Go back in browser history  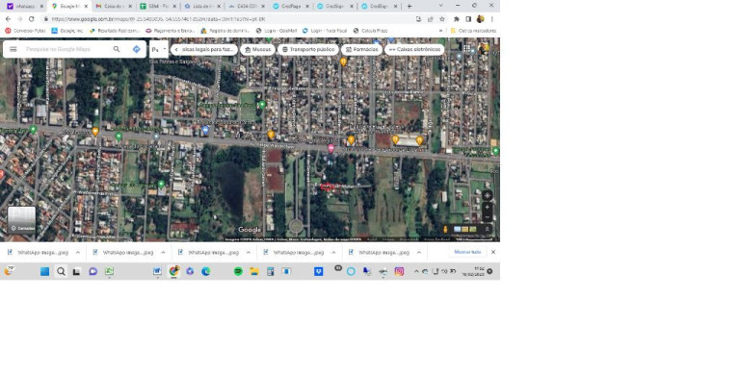[8, 19]
